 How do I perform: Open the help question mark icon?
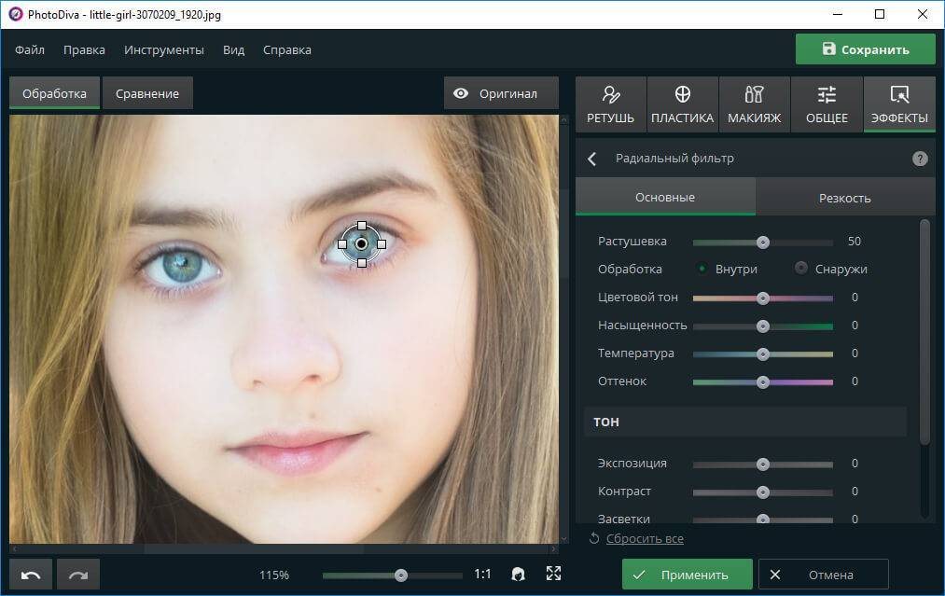pos(920,159)
